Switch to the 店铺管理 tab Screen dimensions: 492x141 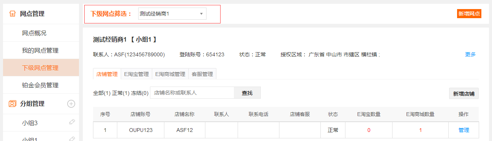(107, 74)
